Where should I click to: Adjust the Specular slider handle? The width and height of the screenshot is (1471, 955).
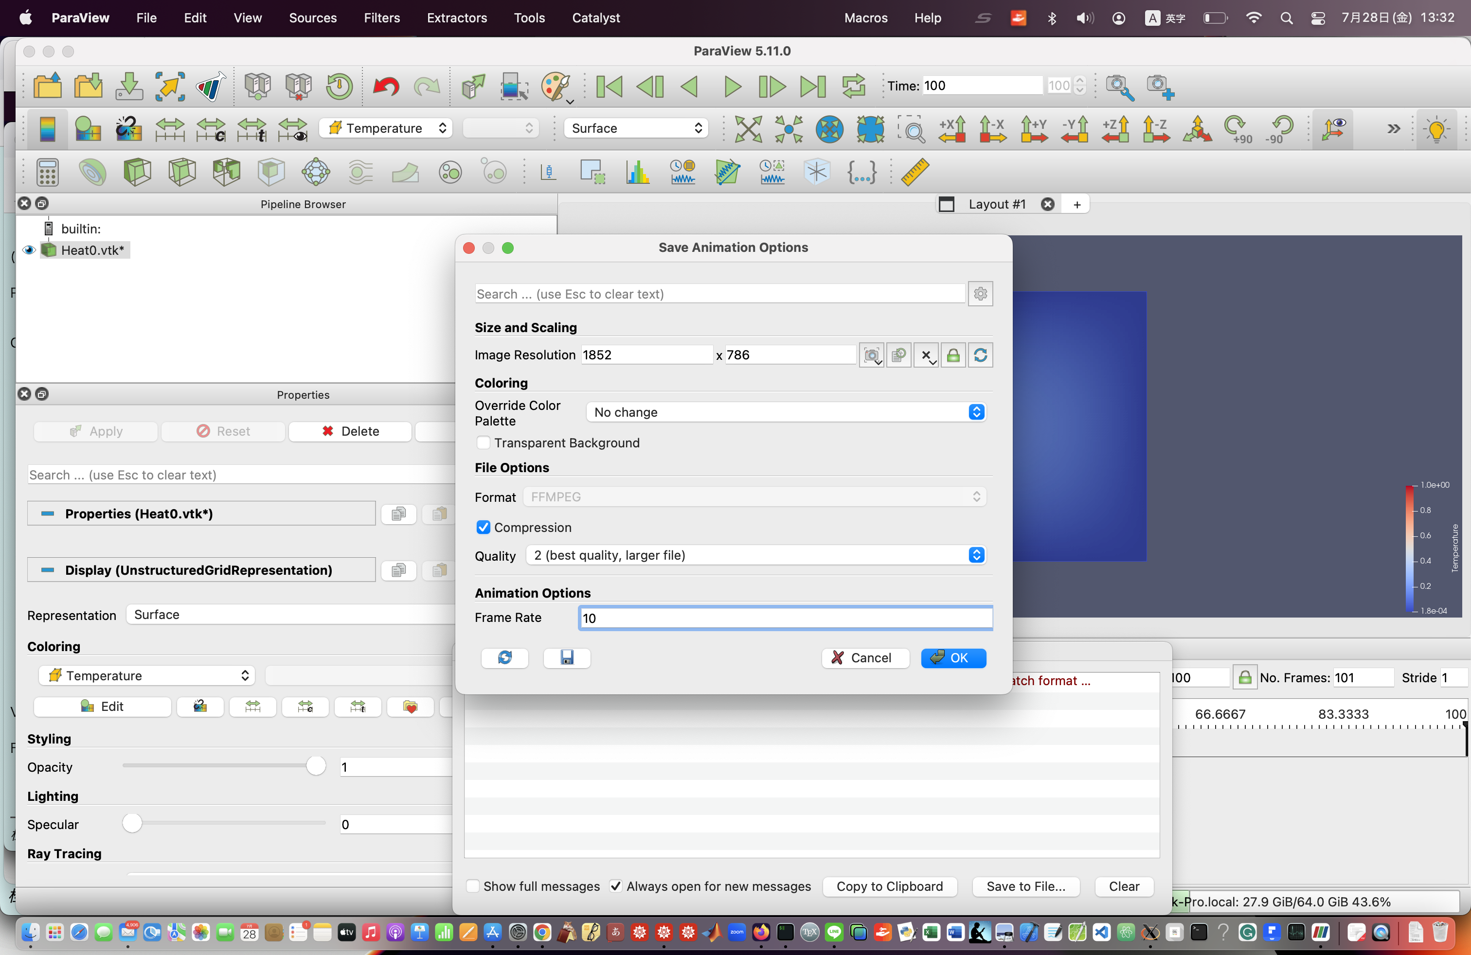click(x=132, y=823)
